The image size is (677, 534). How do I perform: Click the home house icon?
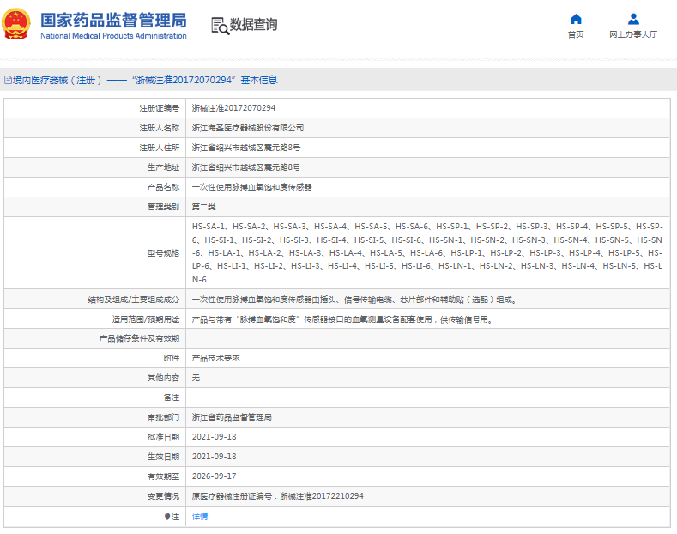click(575, 19)
